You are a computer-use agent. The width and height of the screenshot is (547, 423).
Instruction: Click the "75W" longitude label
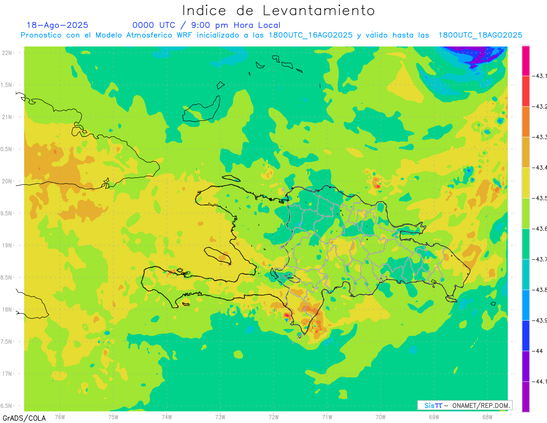pos(114,417)
